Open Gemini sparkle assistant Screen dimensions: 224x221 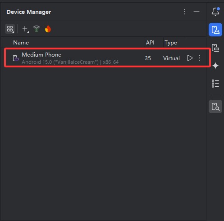tap(215, 66)
